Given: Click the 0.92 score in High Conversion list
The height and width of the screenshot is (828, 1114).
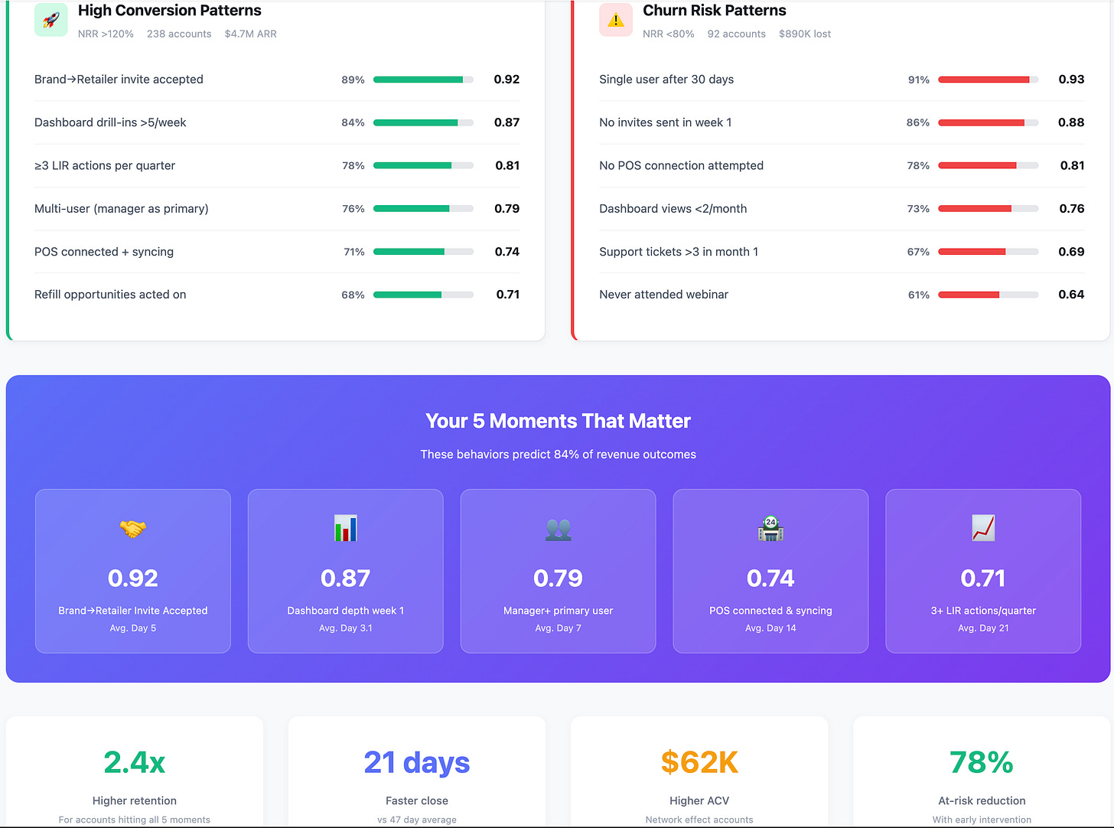Looking at the screenshot, I should [x=507, y=80].
